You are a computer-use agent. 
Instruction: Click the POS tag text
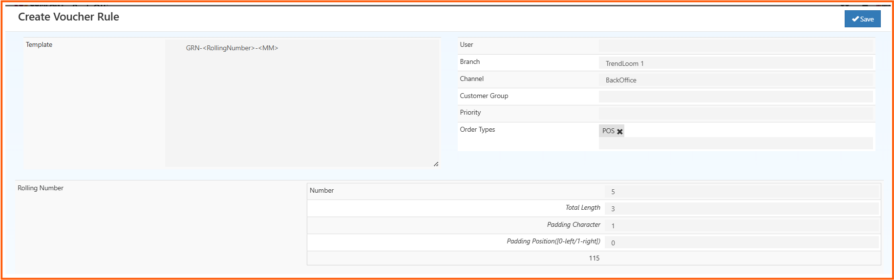pyautogui.click(x=608, y=131)
